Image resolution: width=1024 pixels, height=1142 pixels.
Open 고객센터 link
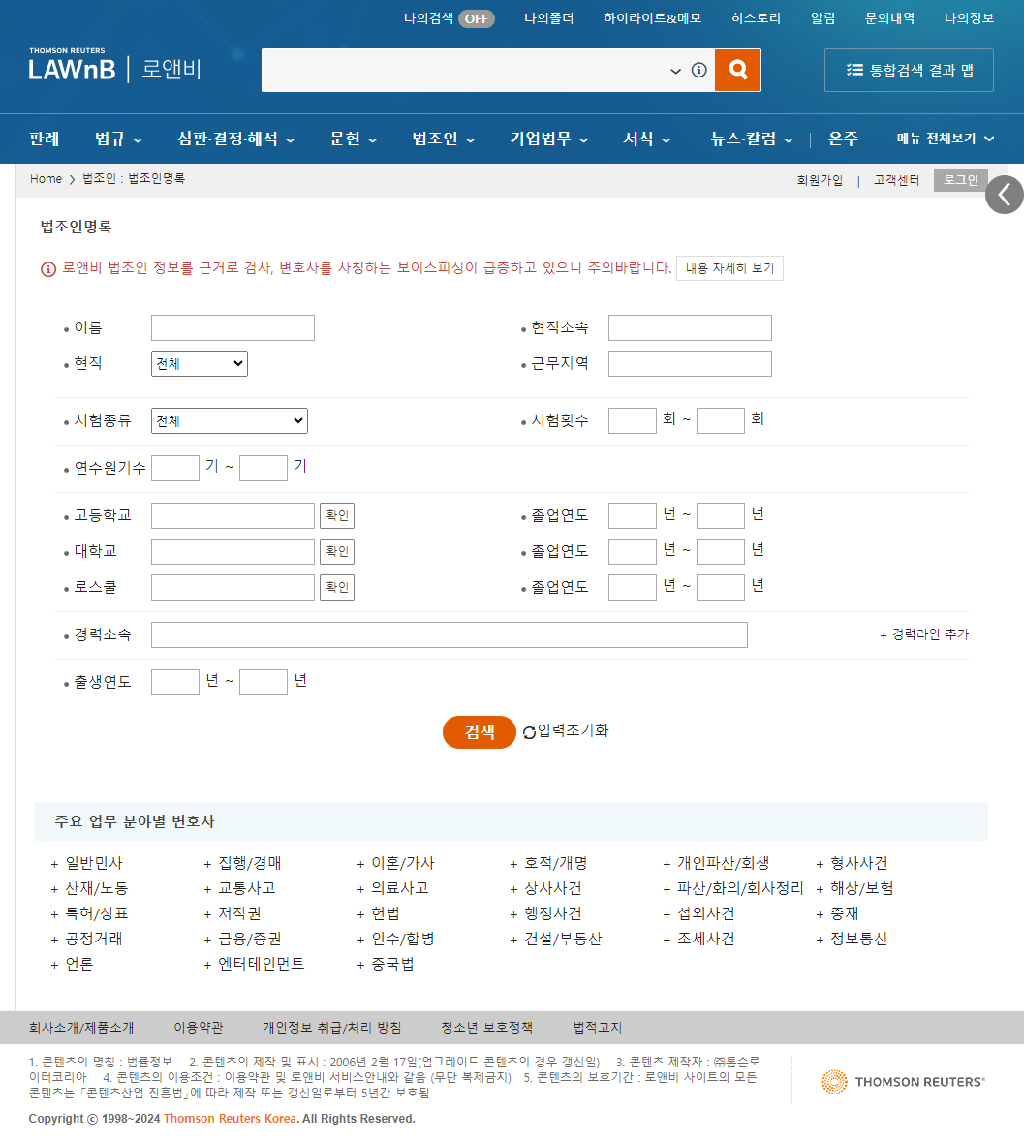[896, 180]
